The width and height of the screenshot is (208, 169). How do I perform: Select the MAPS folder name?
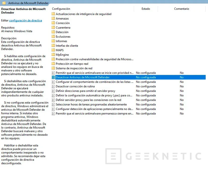click(59, 50)
